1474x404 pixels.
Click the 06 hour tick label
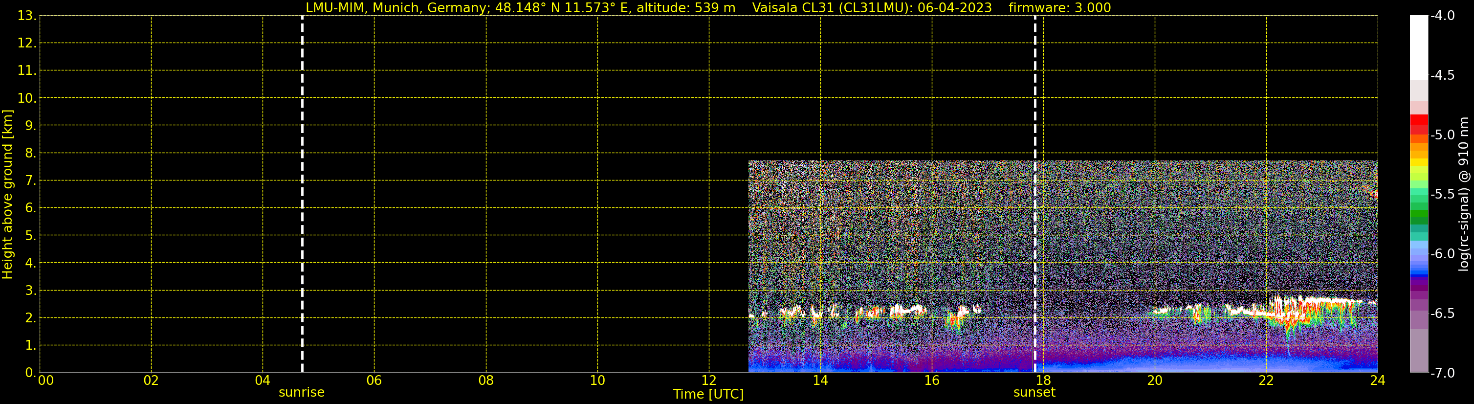click(374, 381)
